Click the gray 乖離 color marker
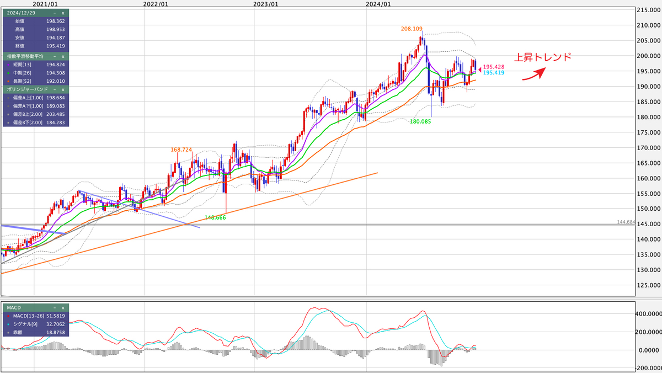The height and width of the screenshot is (373, 662). pyautogui.click(x=7, y=332)
